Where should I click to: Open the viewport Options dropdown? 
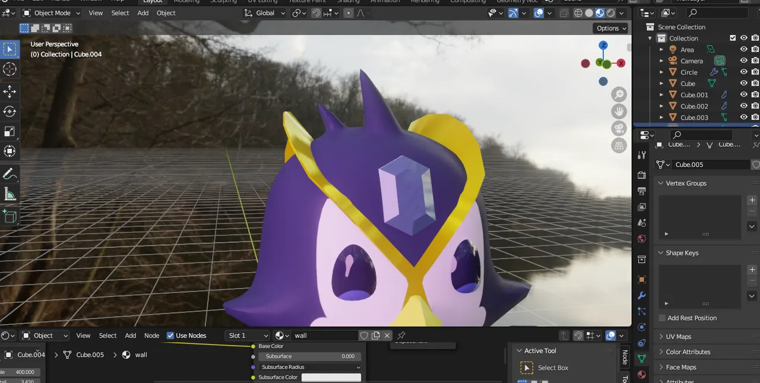(611, 28)
